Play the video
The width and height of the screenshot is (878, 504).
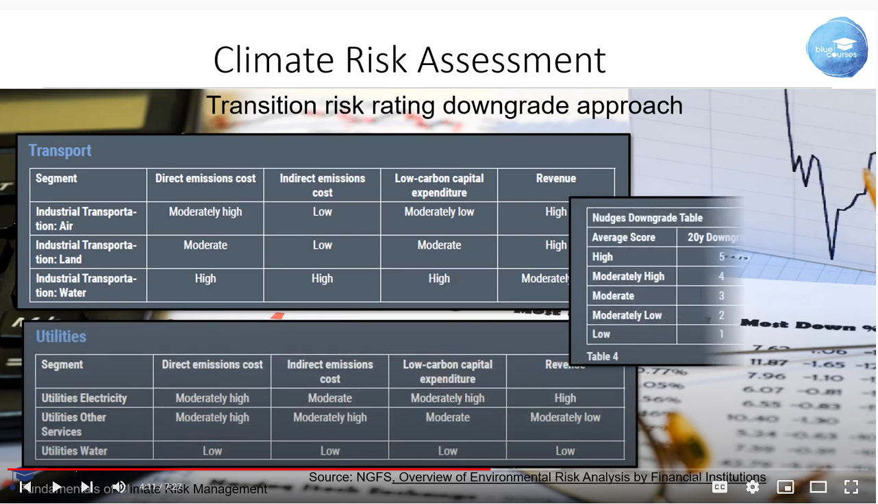(58, 487)
